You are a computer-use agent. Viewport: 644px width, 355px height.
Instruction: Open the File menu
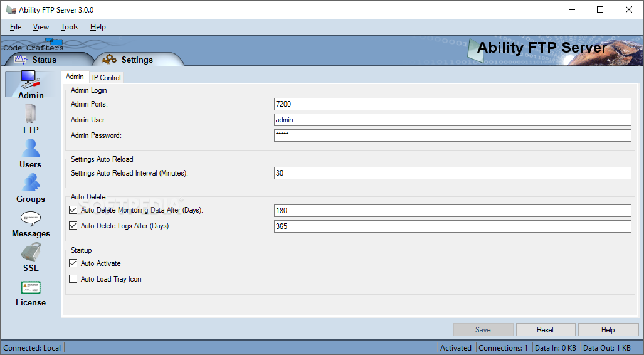[x=16, y=27]
